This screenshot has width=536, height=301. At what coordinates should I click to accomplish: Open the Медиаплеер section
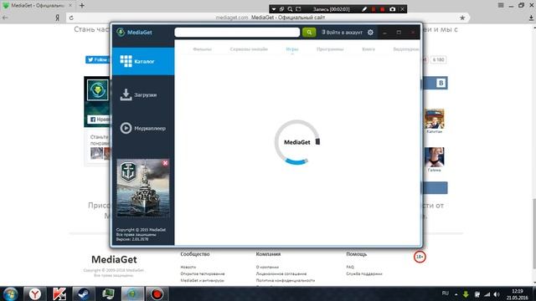[143, 128]
